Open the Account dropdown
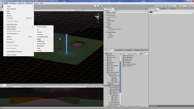Viewport: 194px width, 109px height. pos(172,6)
